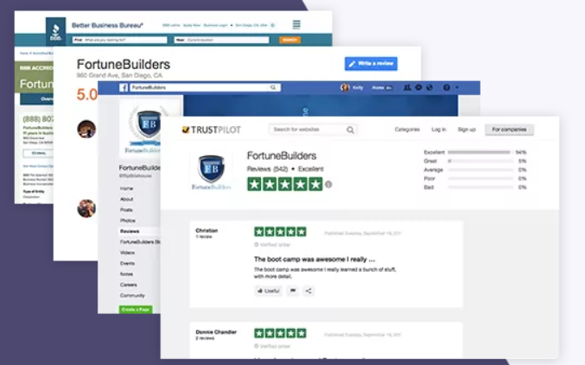Click the Trustpilot search magnifier icon

click(350, 129)
